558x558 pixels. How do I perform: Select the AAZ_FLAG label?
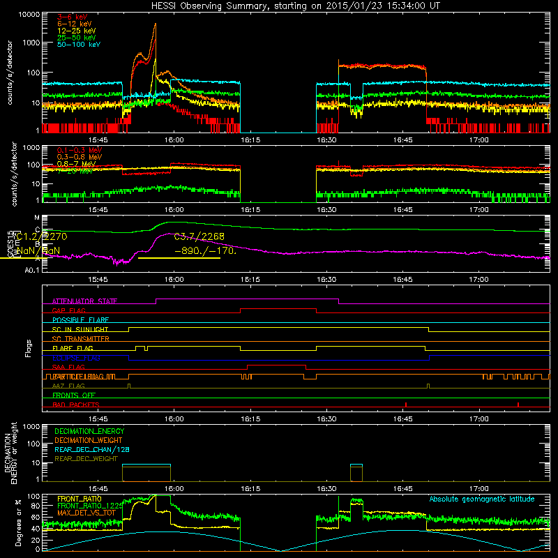point(68,386)
